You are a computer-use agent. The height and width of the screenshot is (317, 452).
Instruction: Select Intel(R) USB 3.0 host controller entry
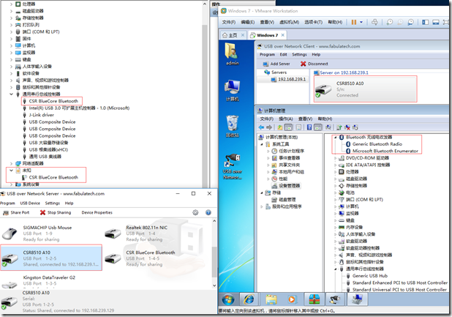(x=79, y=108)
